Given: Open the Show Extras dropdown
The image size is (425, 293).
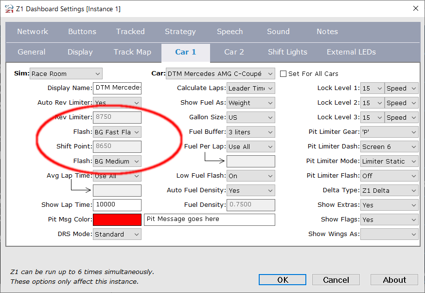Looking at the screenshot, I should (389, 205).
